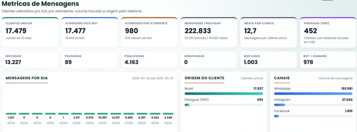Select the Pausadas status card
357x132 pixels.
point(90,60)
